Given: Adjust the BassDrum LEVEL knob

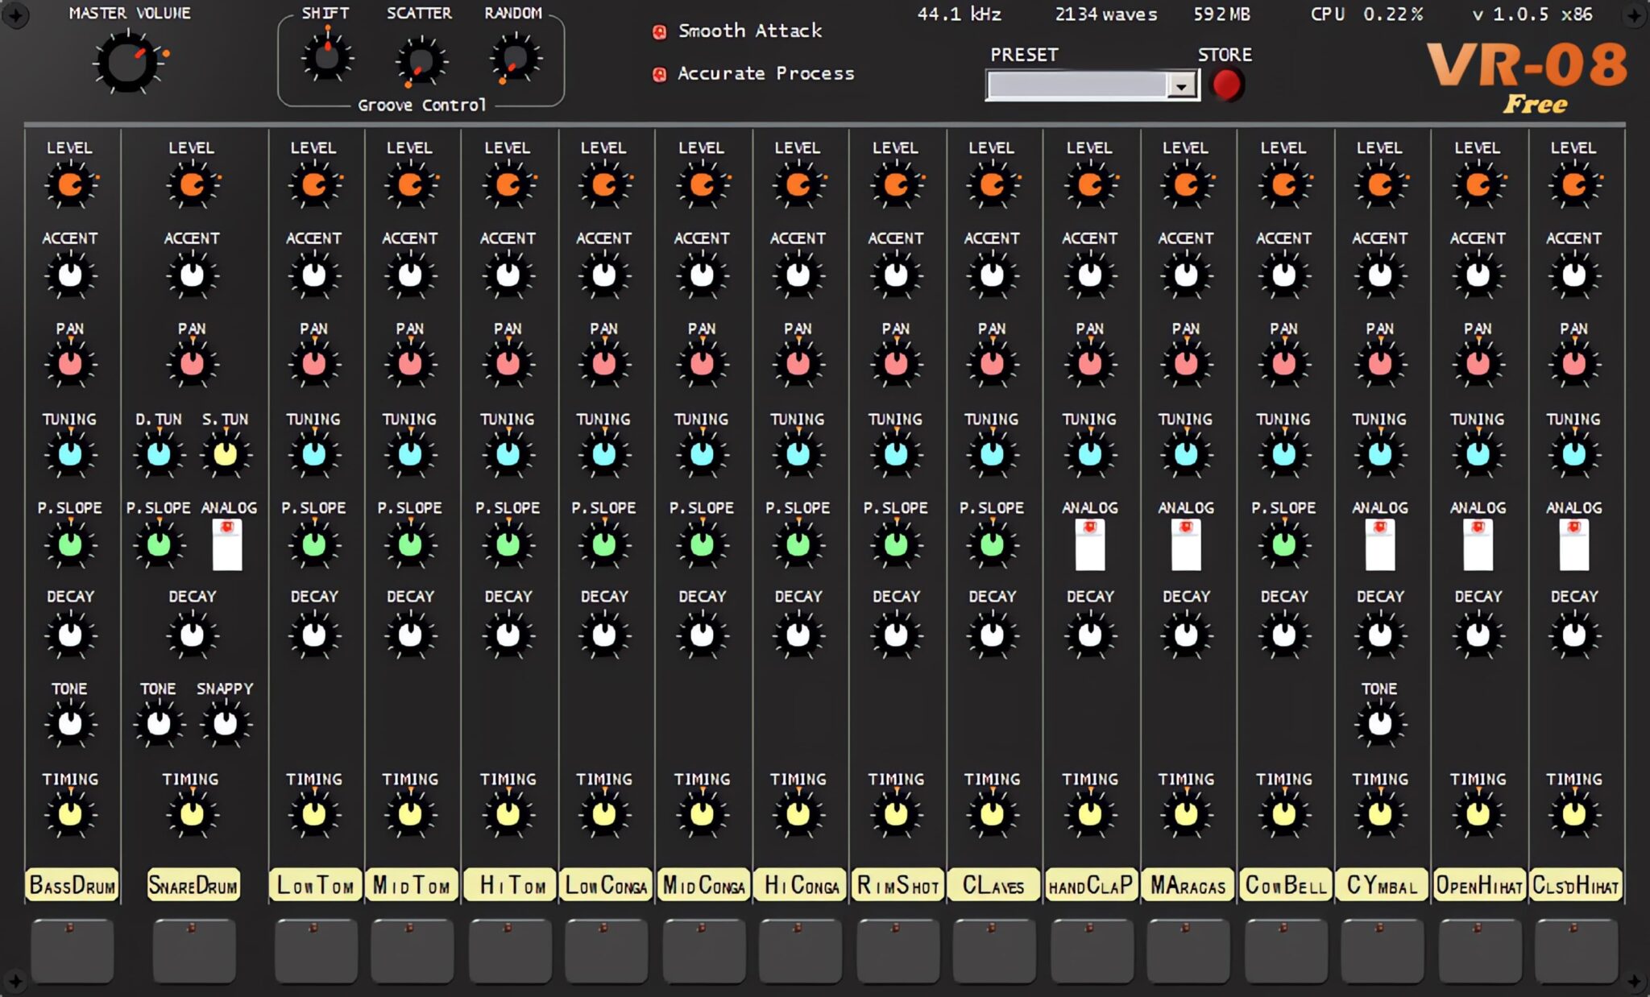Looking at the screenshot, I should [71, 185].
